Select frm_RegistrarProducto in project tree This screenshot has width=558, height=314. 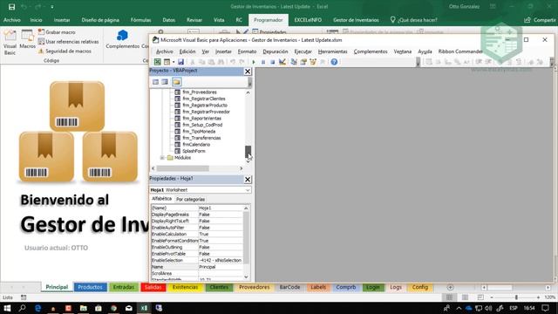tap(205, 106)
